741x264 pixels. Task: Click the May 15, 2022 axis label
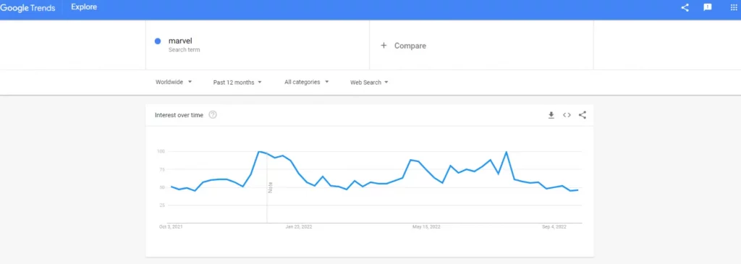pyautogui.click(x=426, y=227)
